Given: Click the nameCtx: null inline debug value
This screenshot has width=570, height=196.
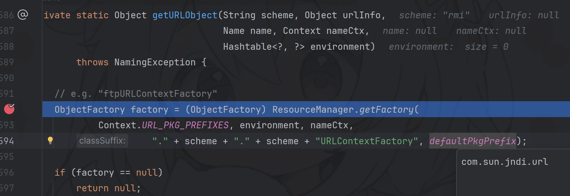Looking at the screenshot, I should click(491, 31).
